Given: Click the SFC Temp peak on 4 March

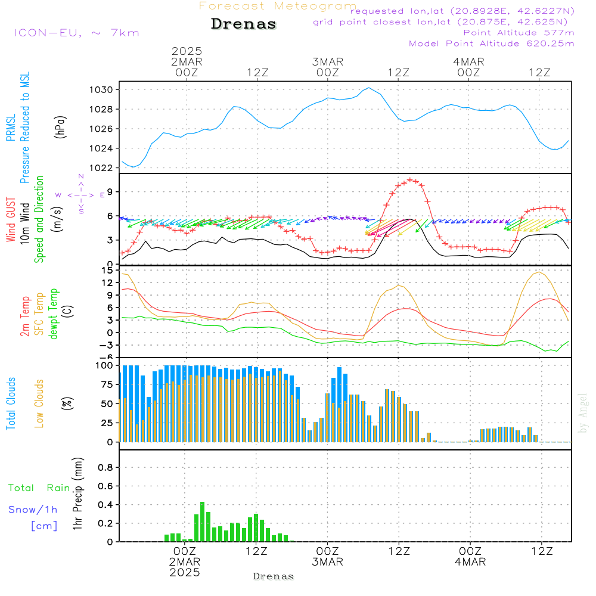Looking at the screenshot, I should [x=539, y=272].
